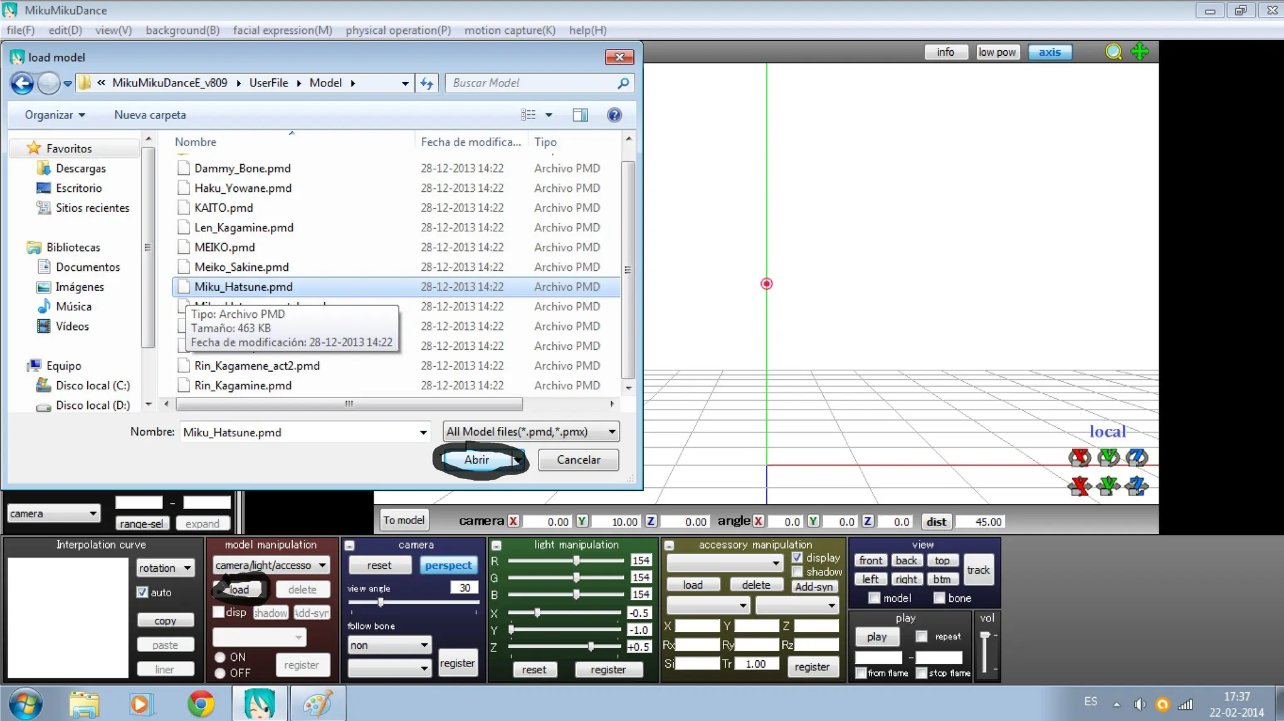This screenshot has width=1284, height=721.
Task: Click the green Y move axis icon
Action: pos(1108,486)
